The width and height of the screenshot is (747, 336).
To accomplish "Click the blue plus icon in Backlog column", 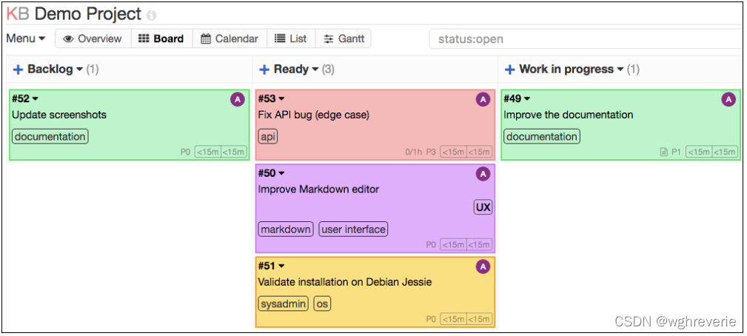I will [18, 70].
